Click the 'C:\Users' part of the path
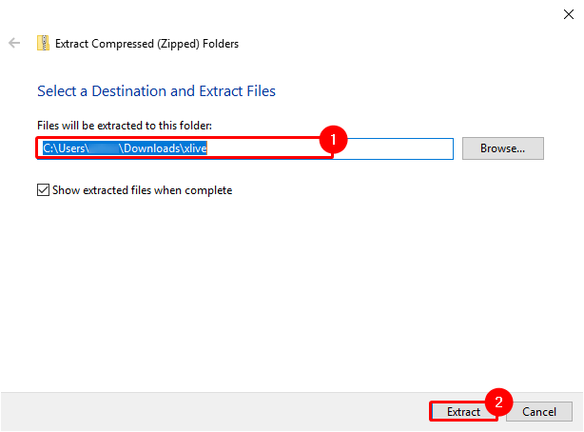This screenshot has width=584, height=432. 67,148
